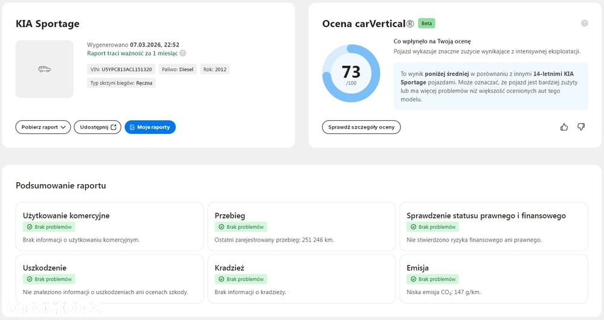Open the Pobierz raport dropdown
The height and width of the screenshot is (320, 604).
click(43, 127)
